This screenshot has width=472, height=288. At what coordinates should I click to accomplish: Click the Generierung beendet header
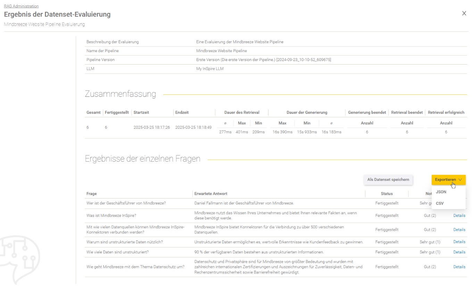(367, 112)
